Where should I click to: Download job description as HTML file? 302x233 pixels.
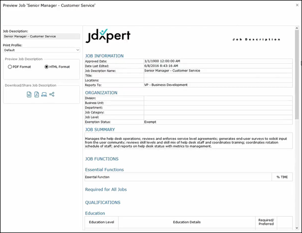44,94
